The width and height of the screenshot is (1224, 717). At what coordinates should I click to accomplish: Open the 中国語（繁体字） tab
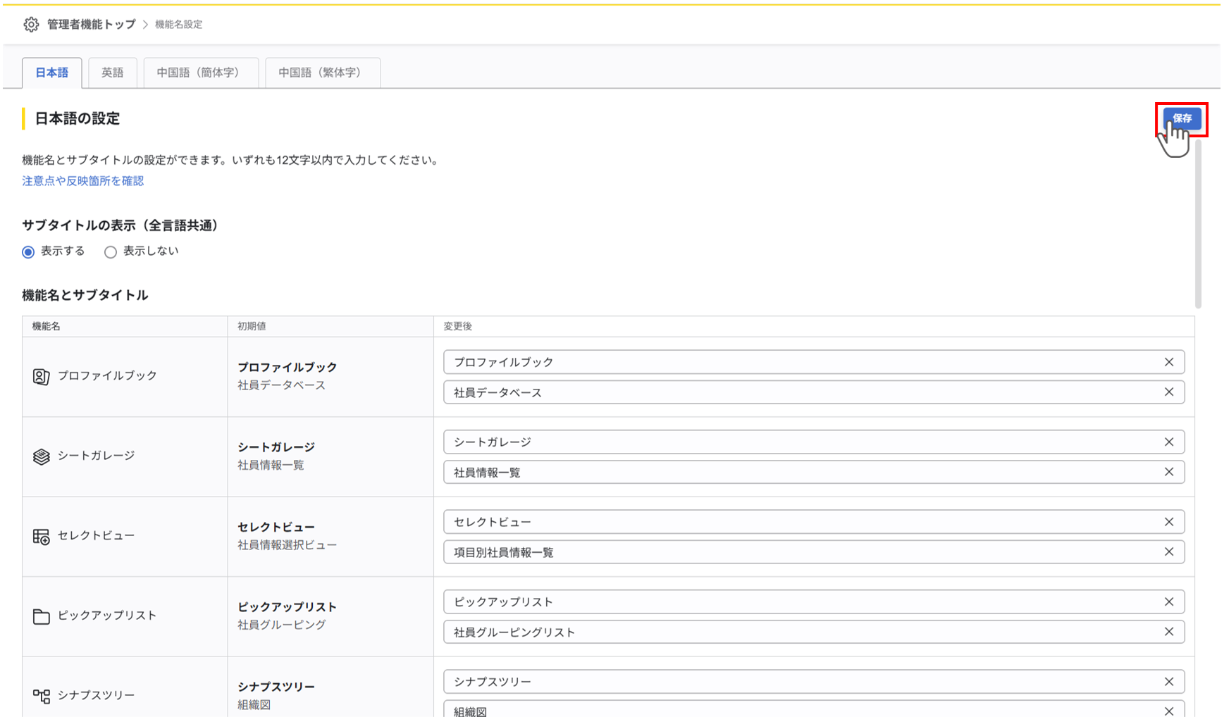coord(322,73)
